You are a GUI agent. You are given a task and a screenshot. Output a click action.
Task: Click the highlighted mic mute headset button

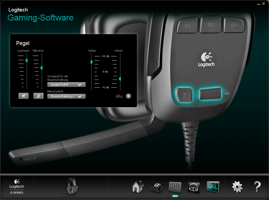pos(184,95)
